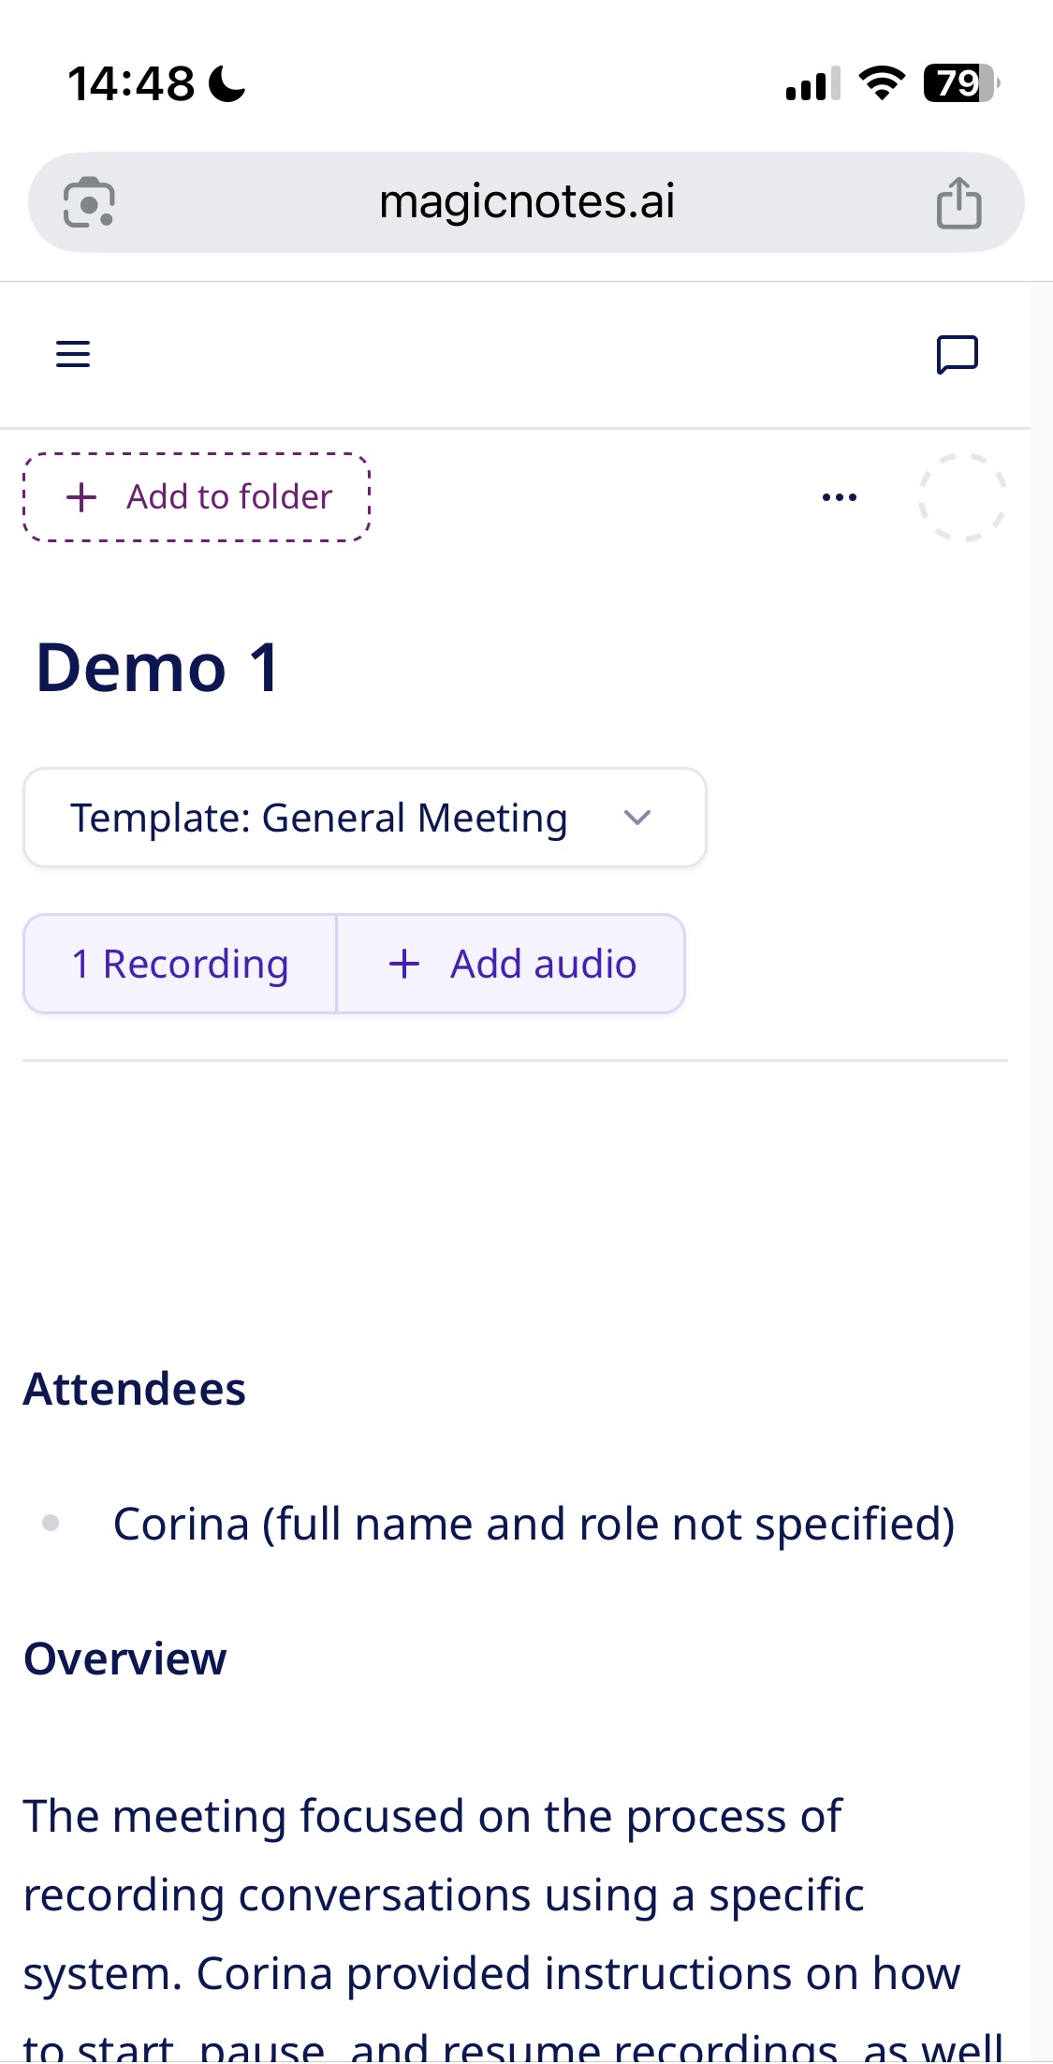This screenshot has width=1053, height=2064.
Task: Expand the template selector chevron arrow
Action: (x=637, y=818)
